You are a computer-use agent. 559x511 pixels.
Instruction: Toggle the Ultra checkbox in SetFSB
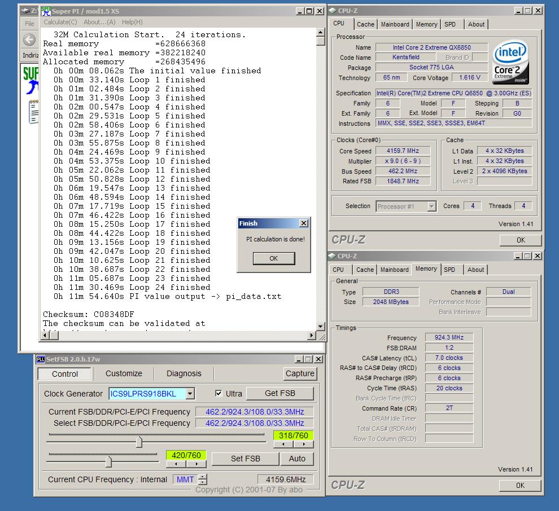pyautogui.click(x=219, y=393)
